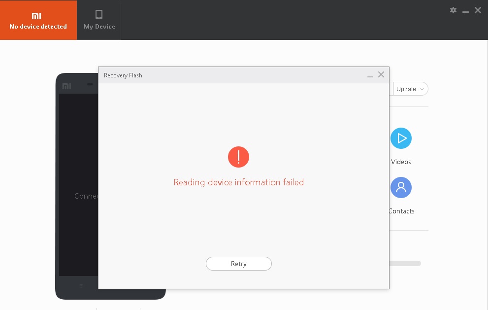Expand the Update dropdown arrow
The height and width of the screenshot is (310, 488).
coord(422,89)
